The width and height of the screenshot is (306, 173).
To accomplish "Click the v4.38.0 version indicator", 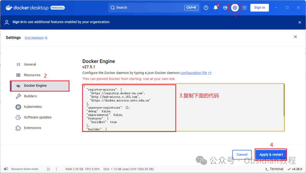I will (295, 169).
